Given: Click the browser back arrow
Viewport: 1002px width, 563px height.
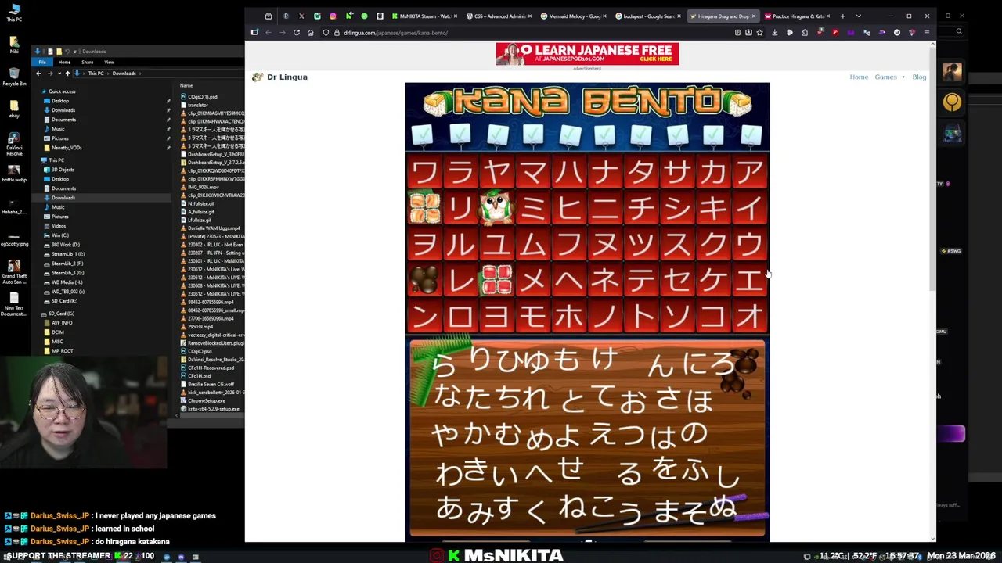Looking at the screenshot, I should tap(269, 33).
